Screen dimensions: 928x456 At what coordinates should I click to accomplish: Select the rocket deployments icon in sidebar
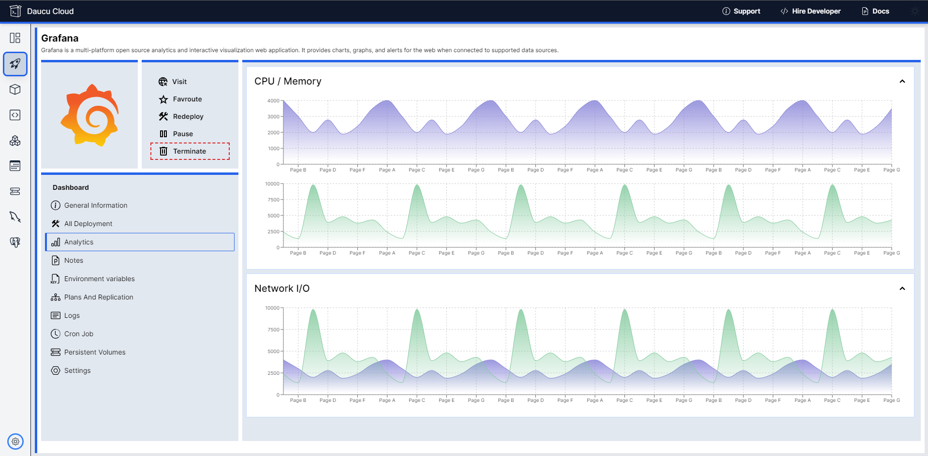[15, 64]
